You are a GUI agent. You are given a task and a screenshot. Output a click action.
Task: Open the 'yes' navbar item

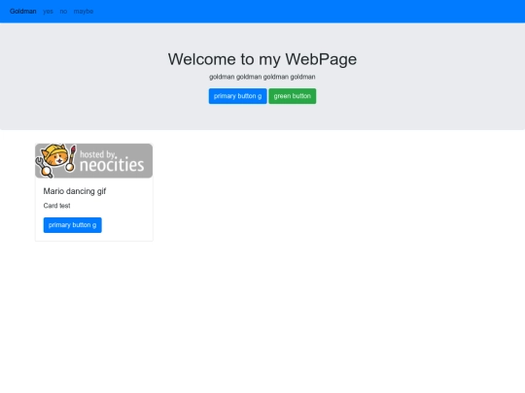pyautogui.click(x=48, y=12)
